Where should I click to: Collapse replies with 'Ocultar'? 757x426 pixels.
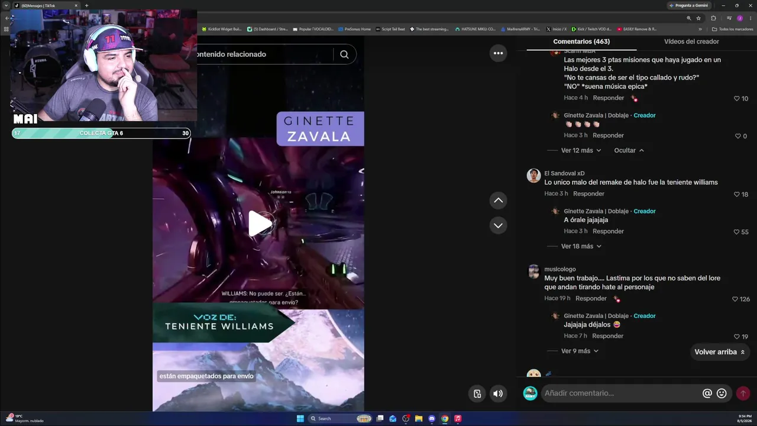click(x=629, y=150)
